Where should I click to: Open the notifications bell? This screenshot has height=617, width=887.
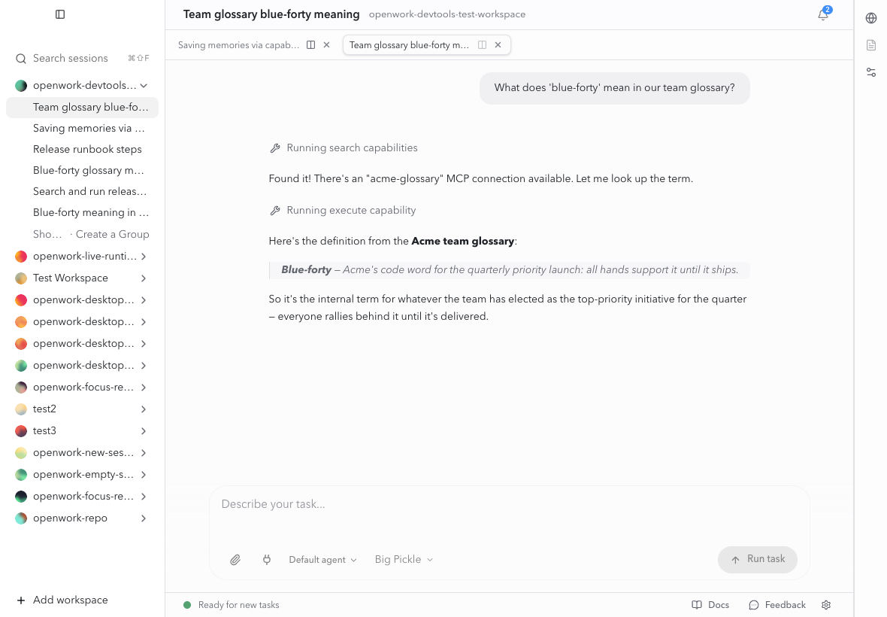[x=823, y=15]
